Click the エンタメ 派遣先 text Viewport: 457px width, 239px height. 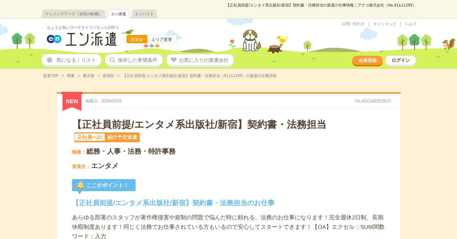[x=104, y=166]
